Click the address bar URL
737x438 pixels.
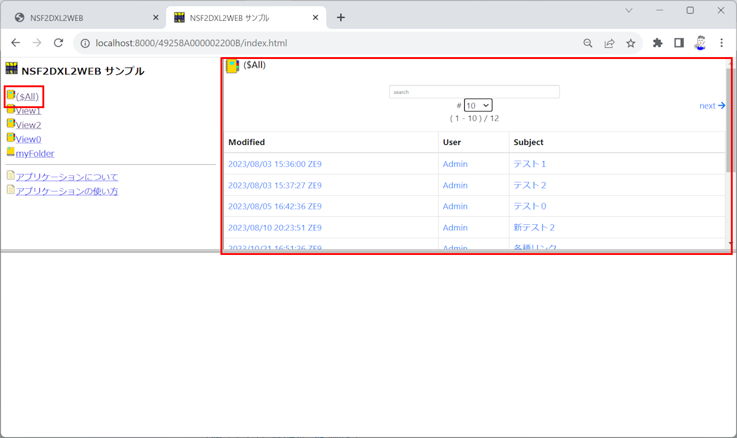coord(191,43)
